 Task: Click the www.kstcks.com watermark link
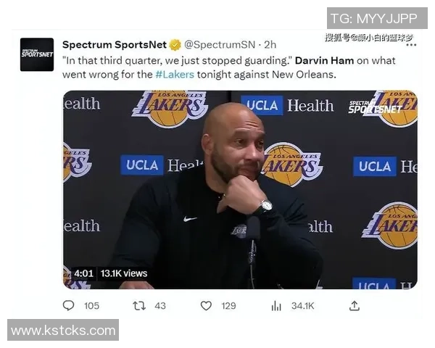63,331
